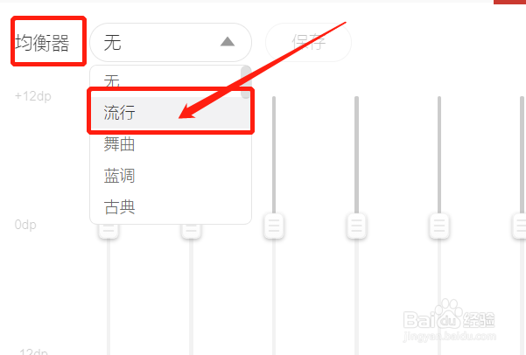
Task: Click the dropdown list scrollbar thumb
Action: 246,82
